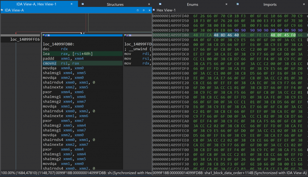This screenshot has height=177, width=308.
Task: Open node color picker in loc_14099FD80 node
Action: point(44,35)
